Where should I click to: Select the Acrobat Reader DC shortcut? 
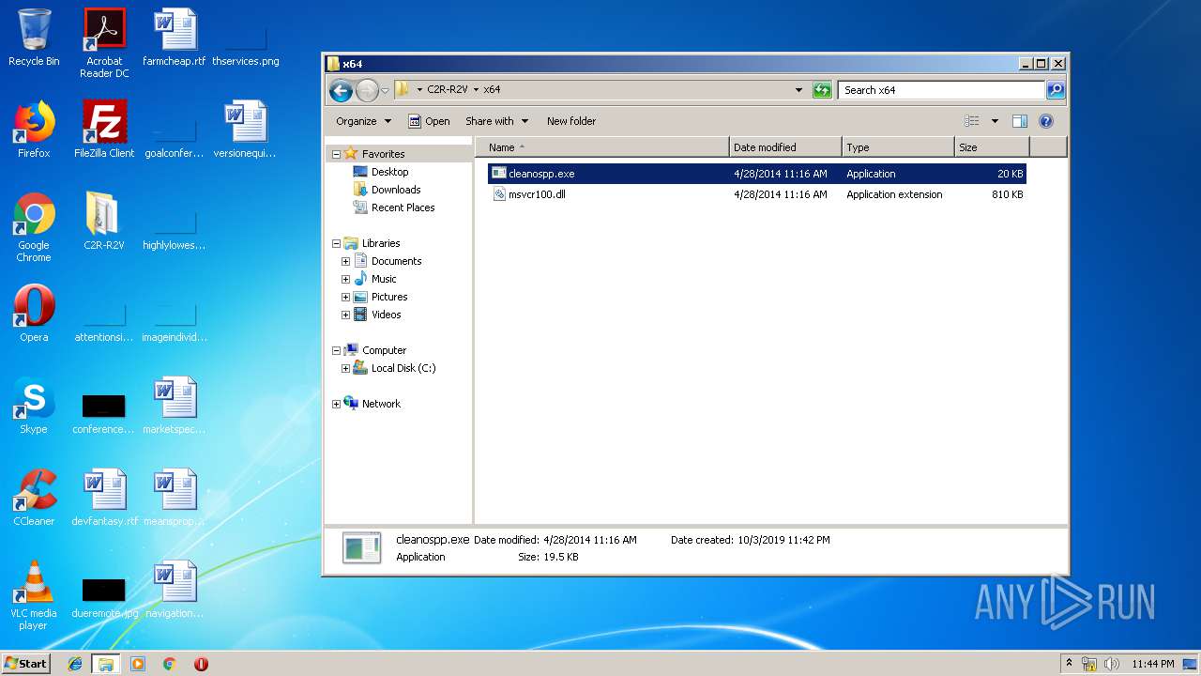pos(104,43)
